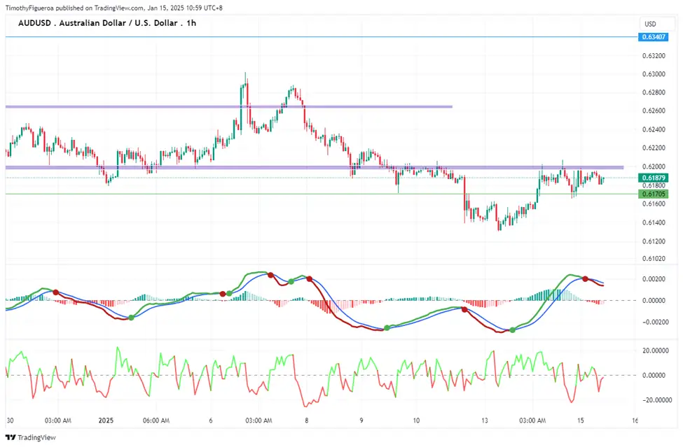Screen dimensions: 683x447
Task: Click the current price label 0.61879
Action: [x=654, y=178]
